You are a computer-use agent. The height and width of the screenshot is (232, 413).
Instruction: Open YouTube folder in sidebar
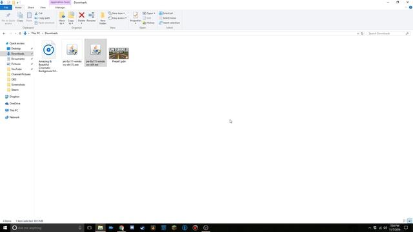pyautogui.click(x=16, y=69)
